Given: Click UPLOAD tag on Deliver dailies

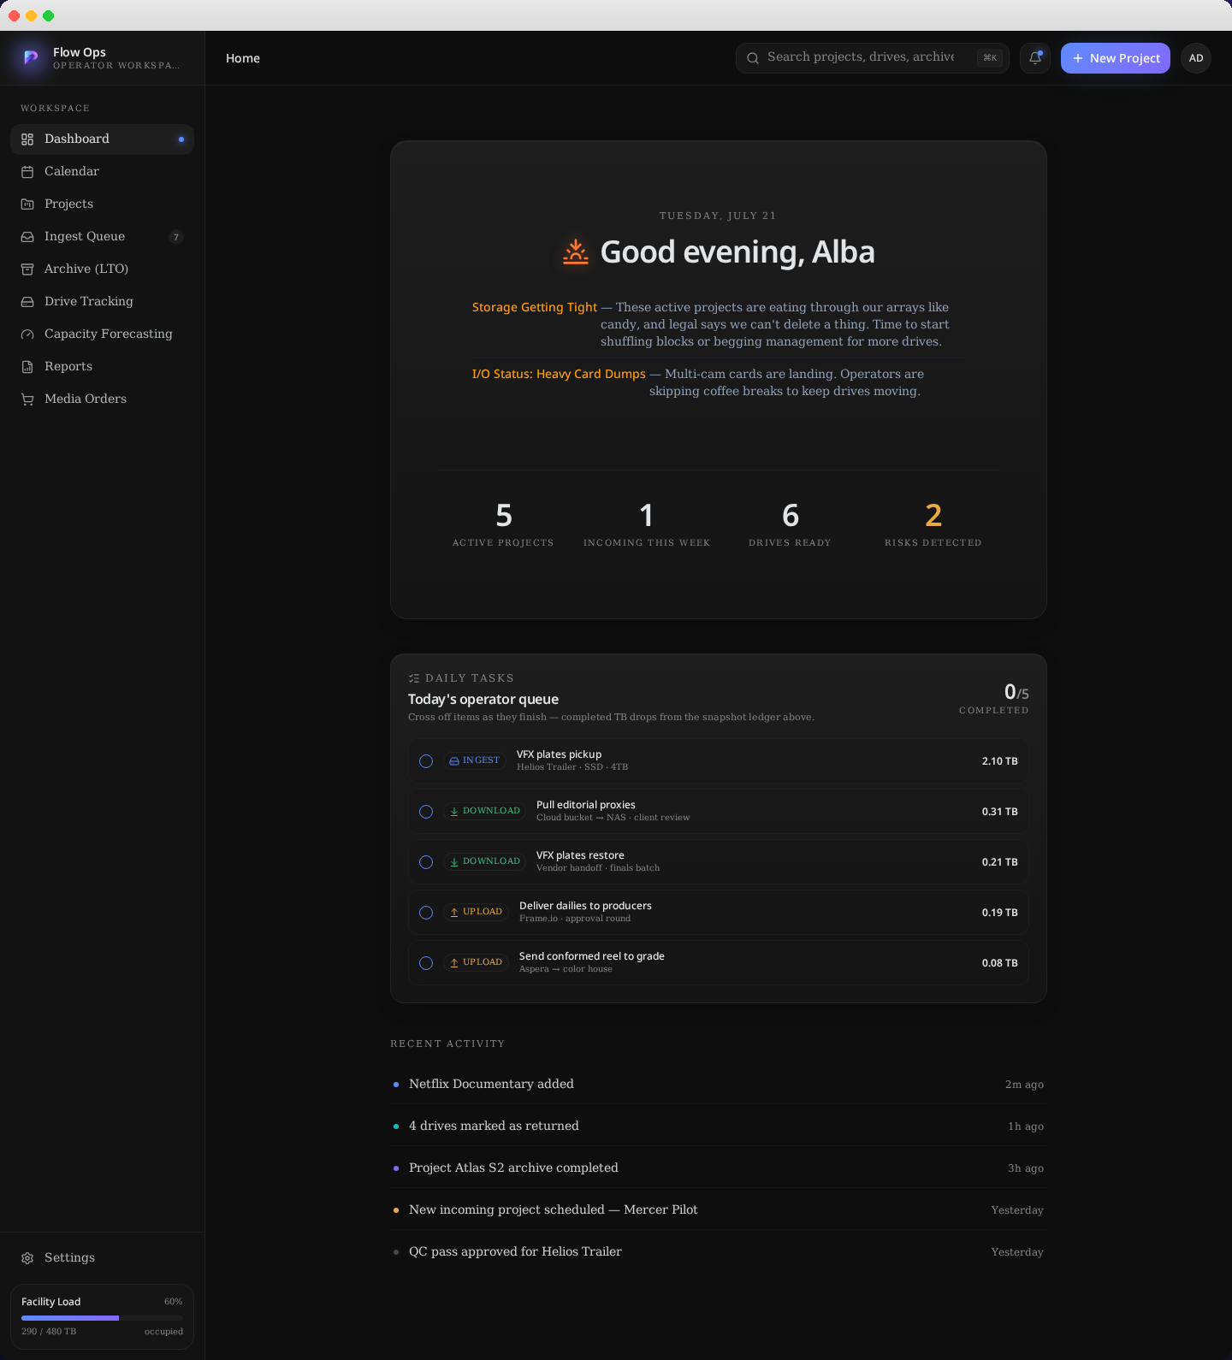Looking at the screenshot, I should pyautogui.click(x=476, y=912).
